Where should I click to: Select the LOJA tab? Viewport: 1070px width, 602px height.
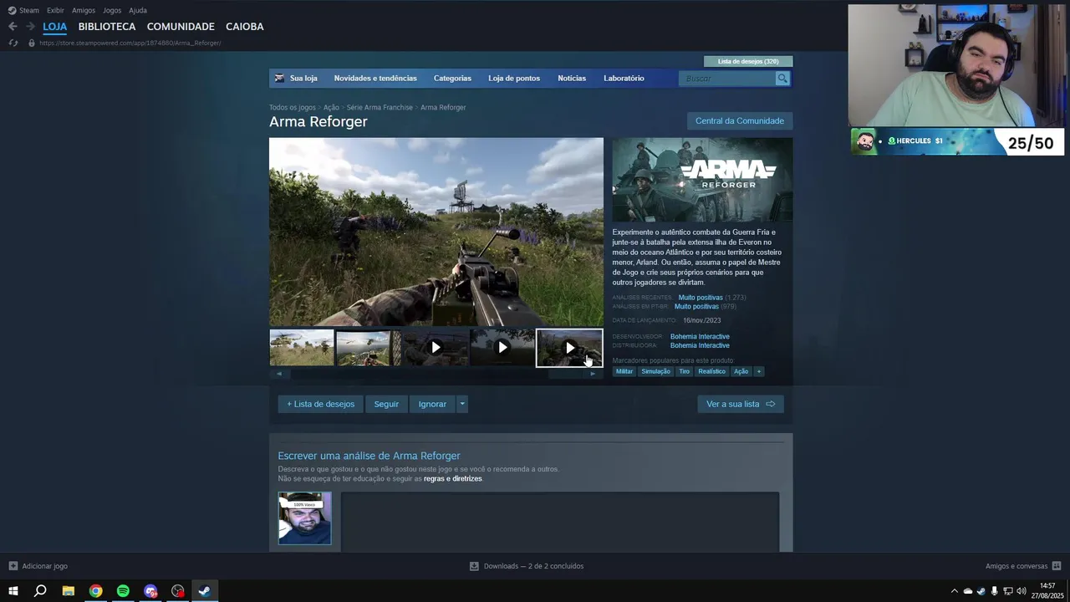coord(55,27)
